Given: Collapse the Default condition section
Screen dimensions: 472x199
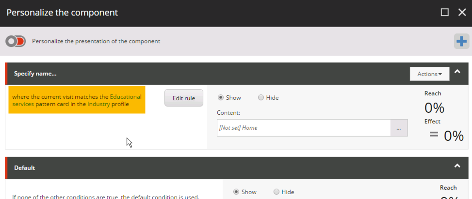Looking at the screenshot, I should [x=457, y=166].
